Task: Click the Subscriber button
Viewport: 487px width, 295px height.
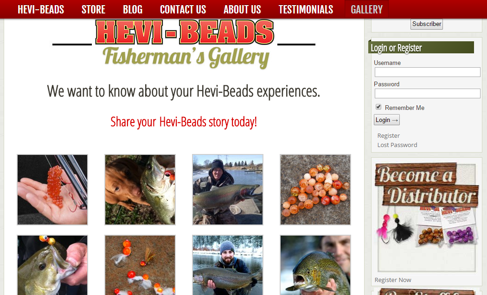Action: [x=426, y=24]
